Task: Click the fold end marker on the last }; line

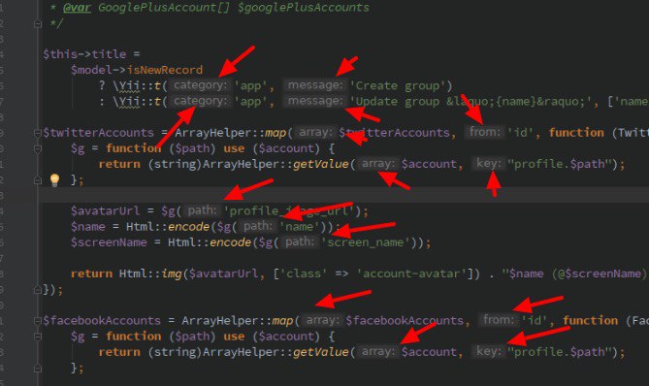Action: point(38,368)
